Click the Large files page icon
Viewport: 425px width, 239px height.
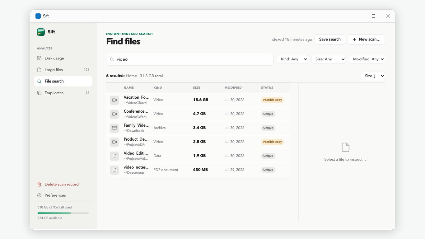[x=39, y=70]
